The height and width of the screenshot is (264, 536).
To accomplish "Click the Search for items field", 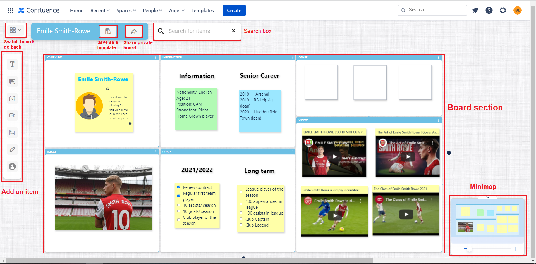I will tap(198, 31).
